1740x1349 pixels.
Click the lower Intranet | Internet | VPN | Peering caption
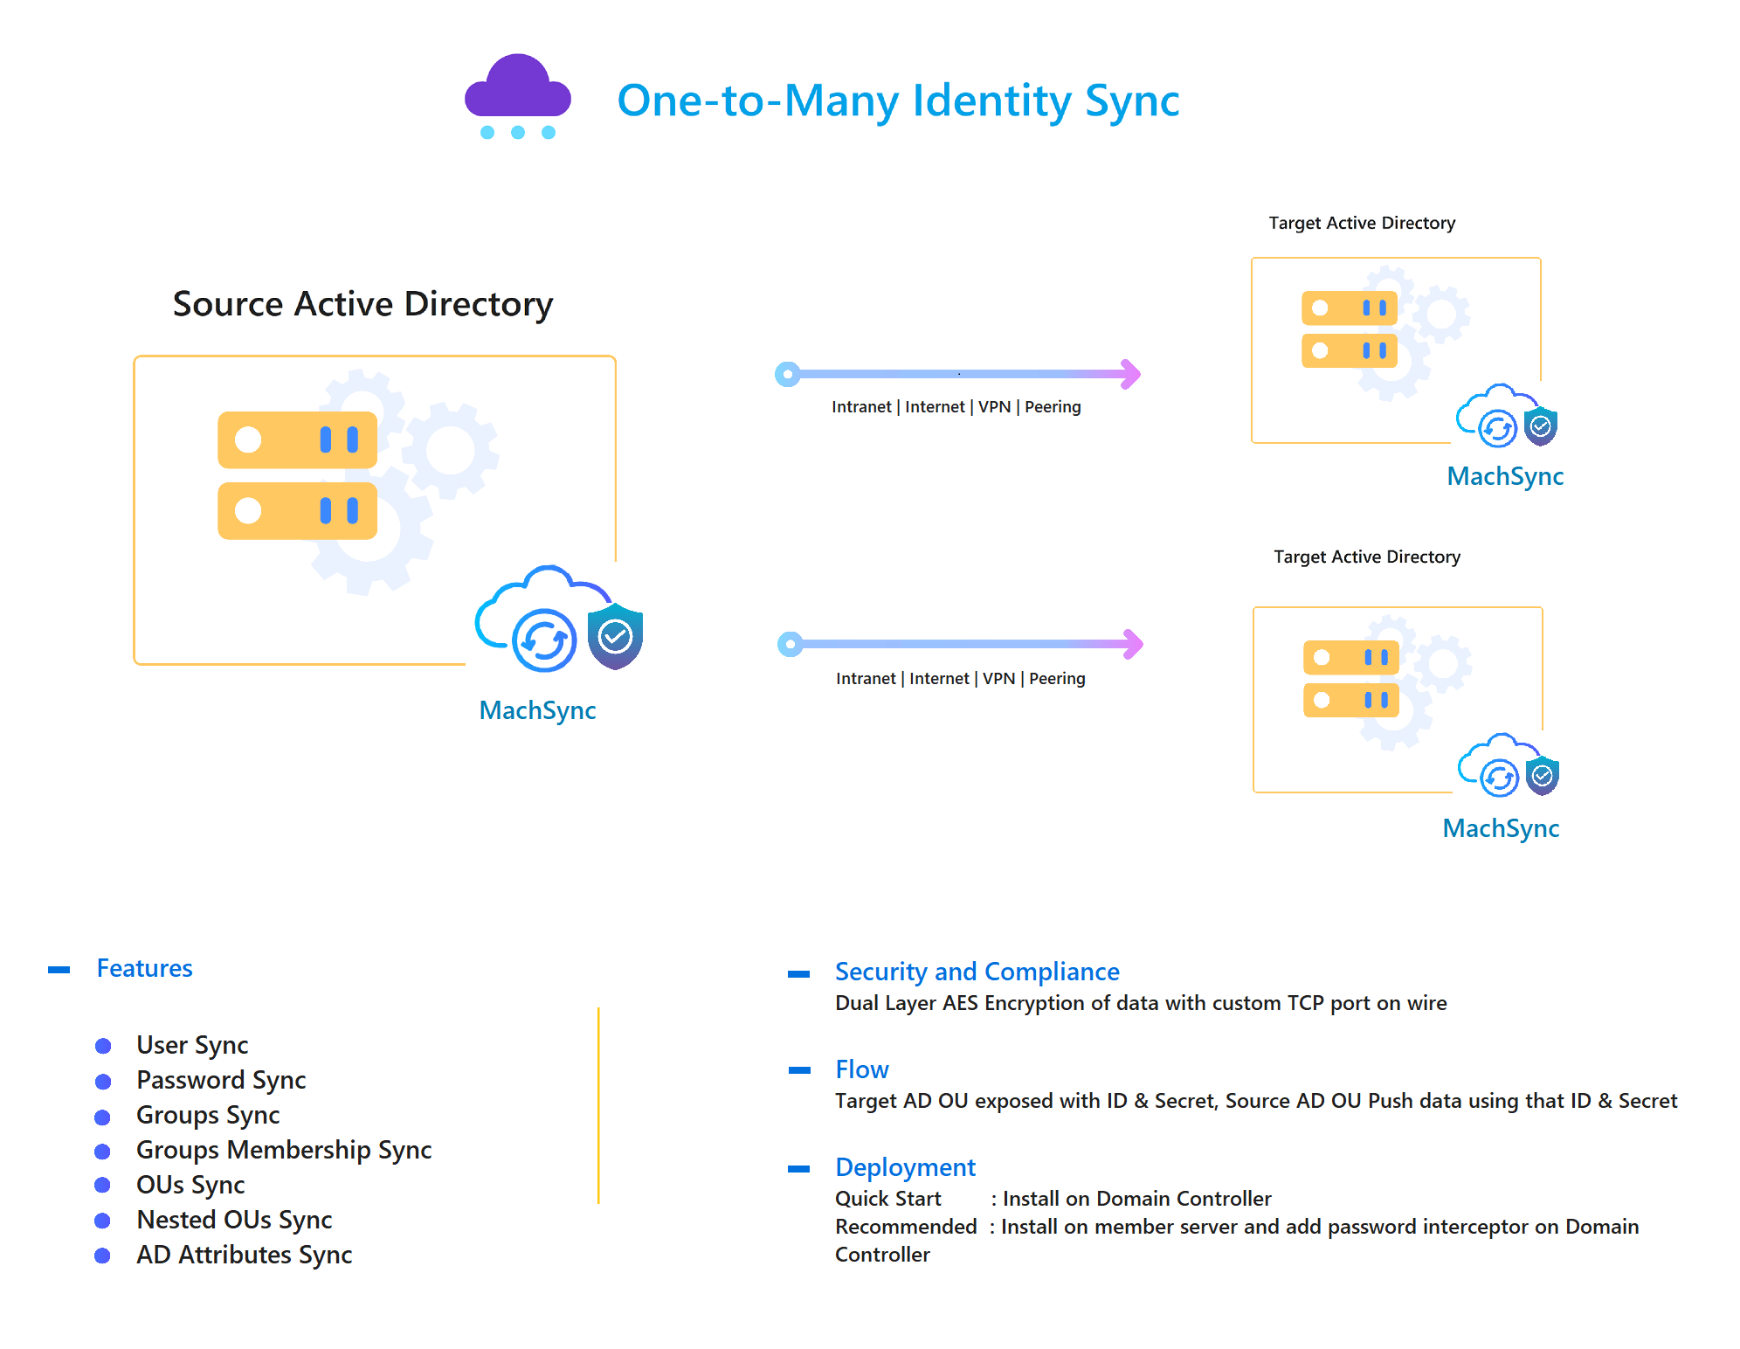point(961,679)
